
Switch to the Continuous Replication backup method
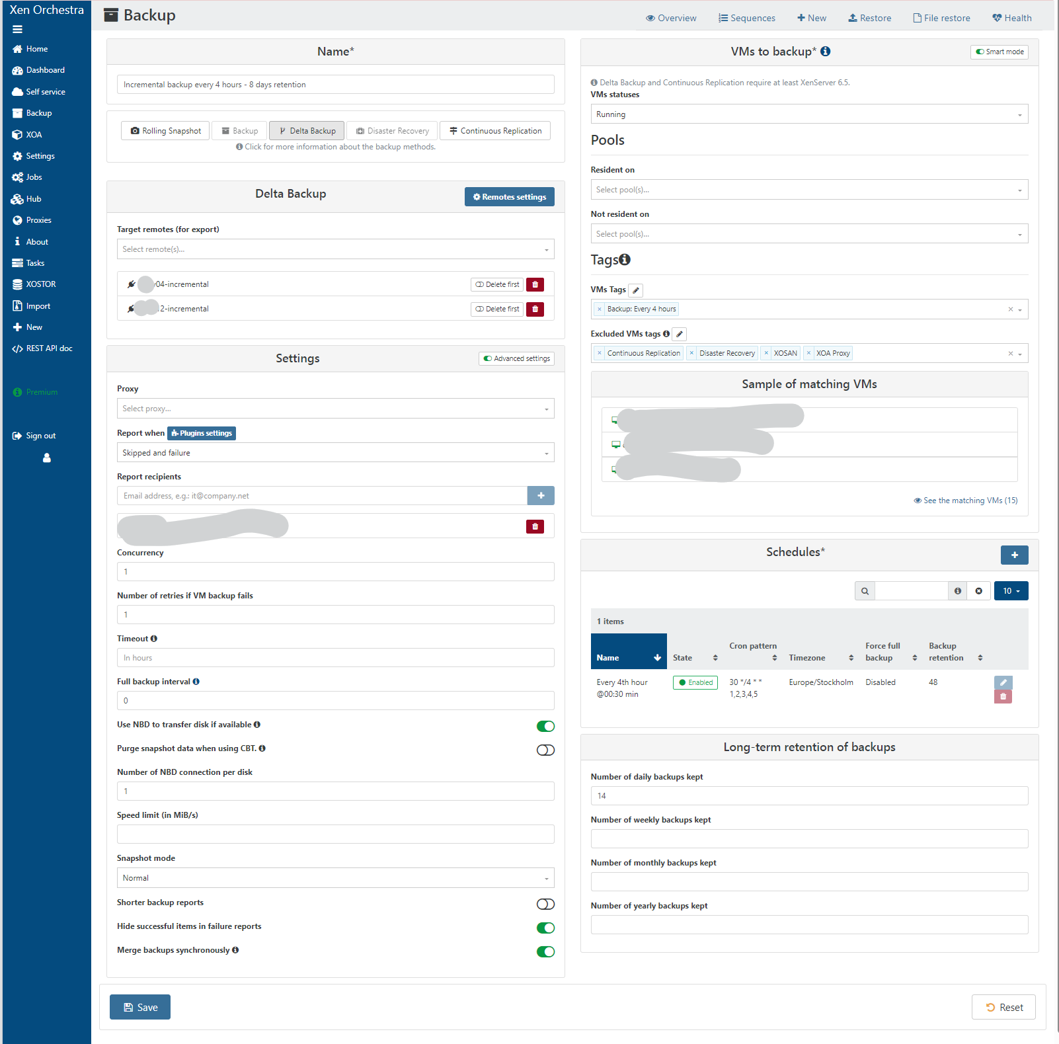coord(495,131)
